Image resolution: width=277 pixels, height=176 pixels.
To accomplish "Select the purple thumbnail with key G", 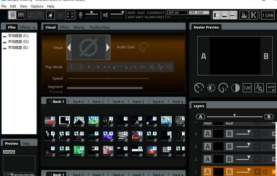I will 108,136.
